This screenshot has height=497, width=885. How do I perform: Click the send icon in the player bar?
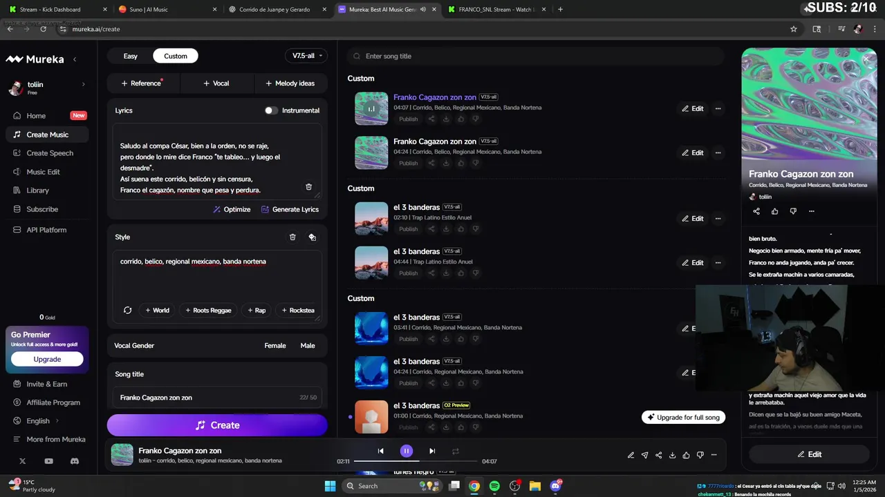click(644, 455)
